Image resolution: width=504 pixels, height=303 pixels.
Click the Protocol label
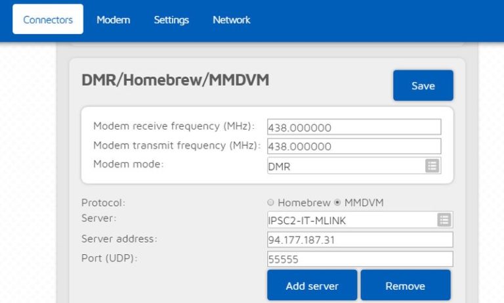pyautogui.click(x=103, y=203)
